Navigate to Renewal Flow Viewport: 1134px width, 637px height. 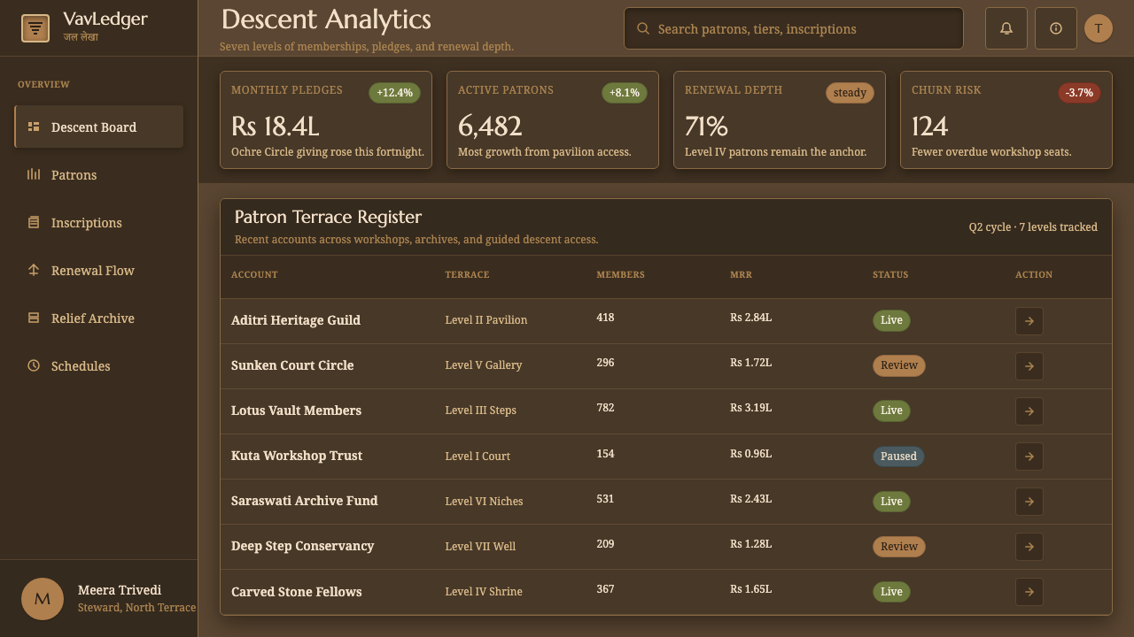(x=99, y=270)
